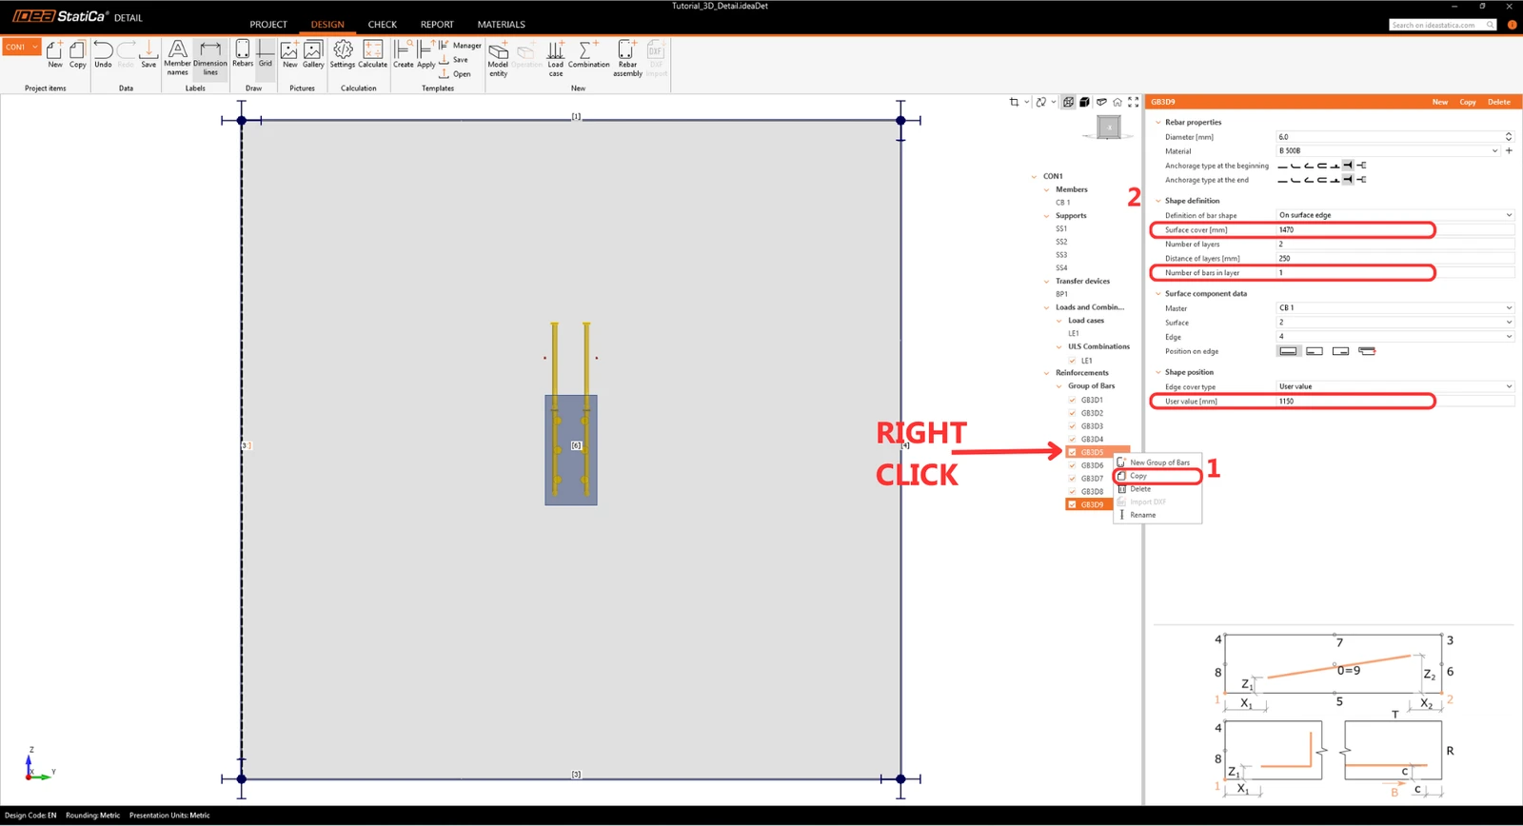Click the Calculate icon

pos(373,54)
